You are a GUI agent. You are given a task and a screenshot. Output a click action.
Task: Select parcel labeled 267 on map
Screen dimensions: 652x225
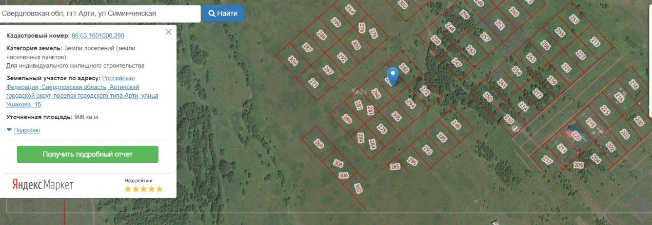[328, 70]
